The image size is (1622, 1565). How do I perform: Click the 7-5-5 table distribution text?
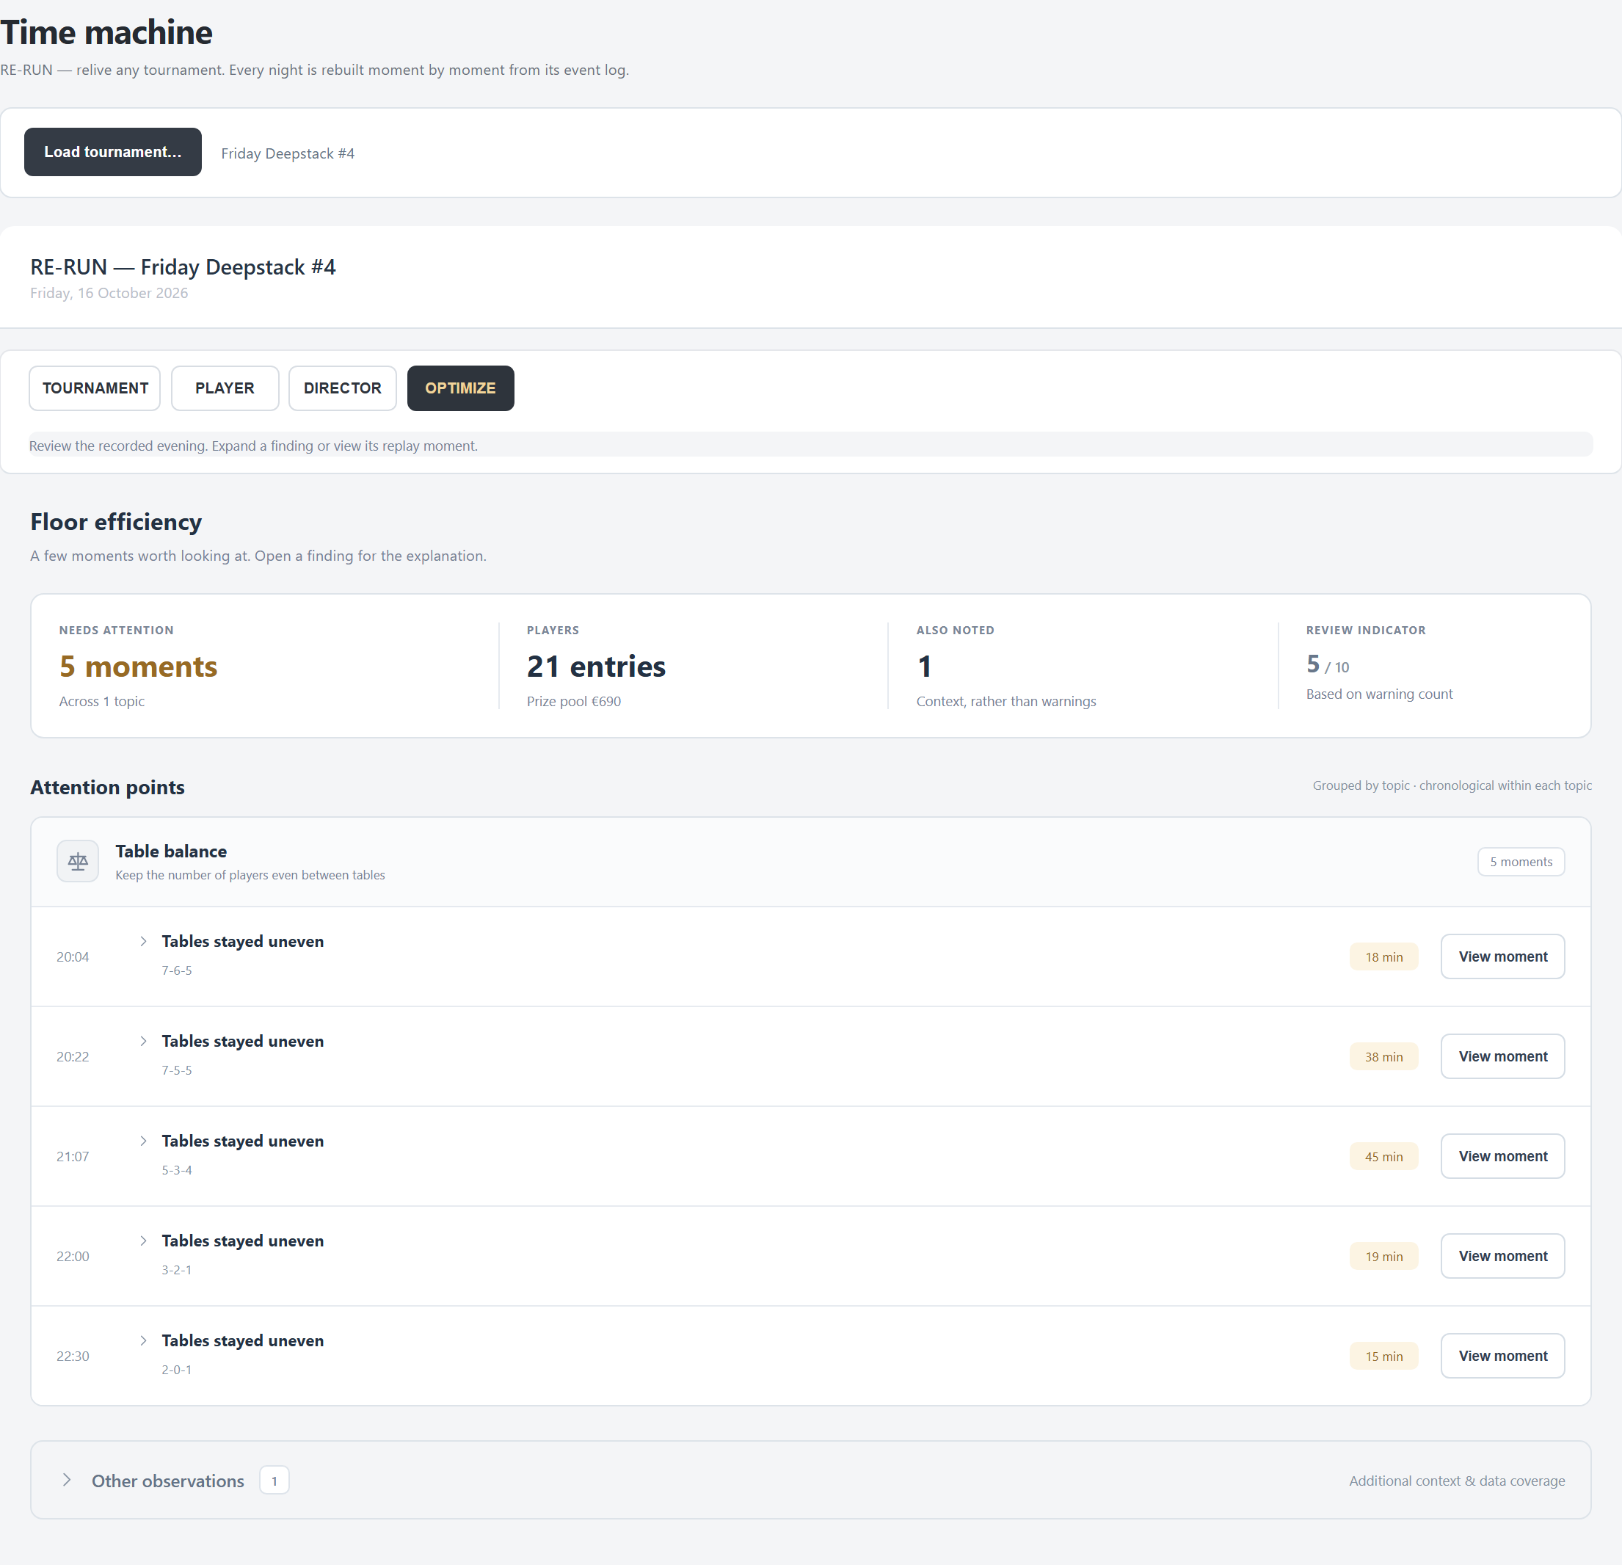177,1070
